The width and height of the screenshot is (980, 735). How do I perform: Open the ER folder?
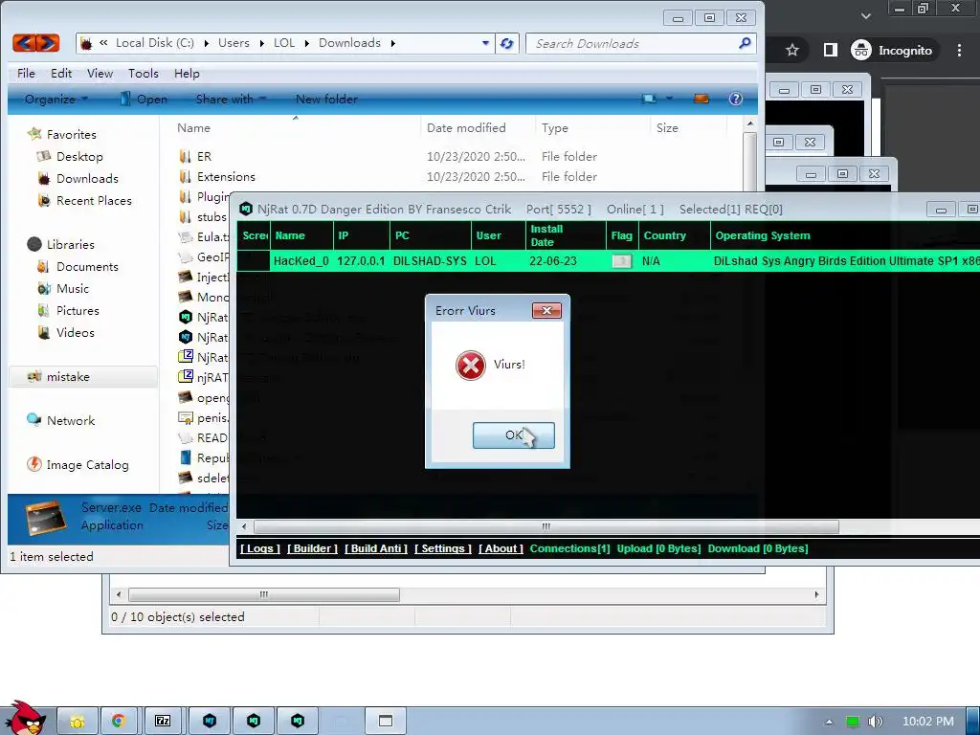[205, 156]
